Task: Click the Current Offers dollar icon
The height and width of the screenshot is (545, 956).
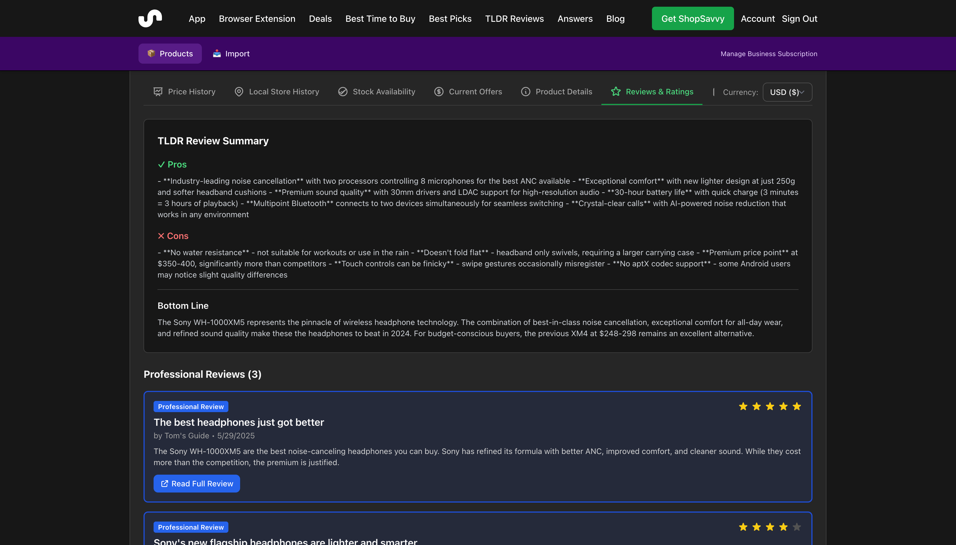Action: click(x=439, y=92)
